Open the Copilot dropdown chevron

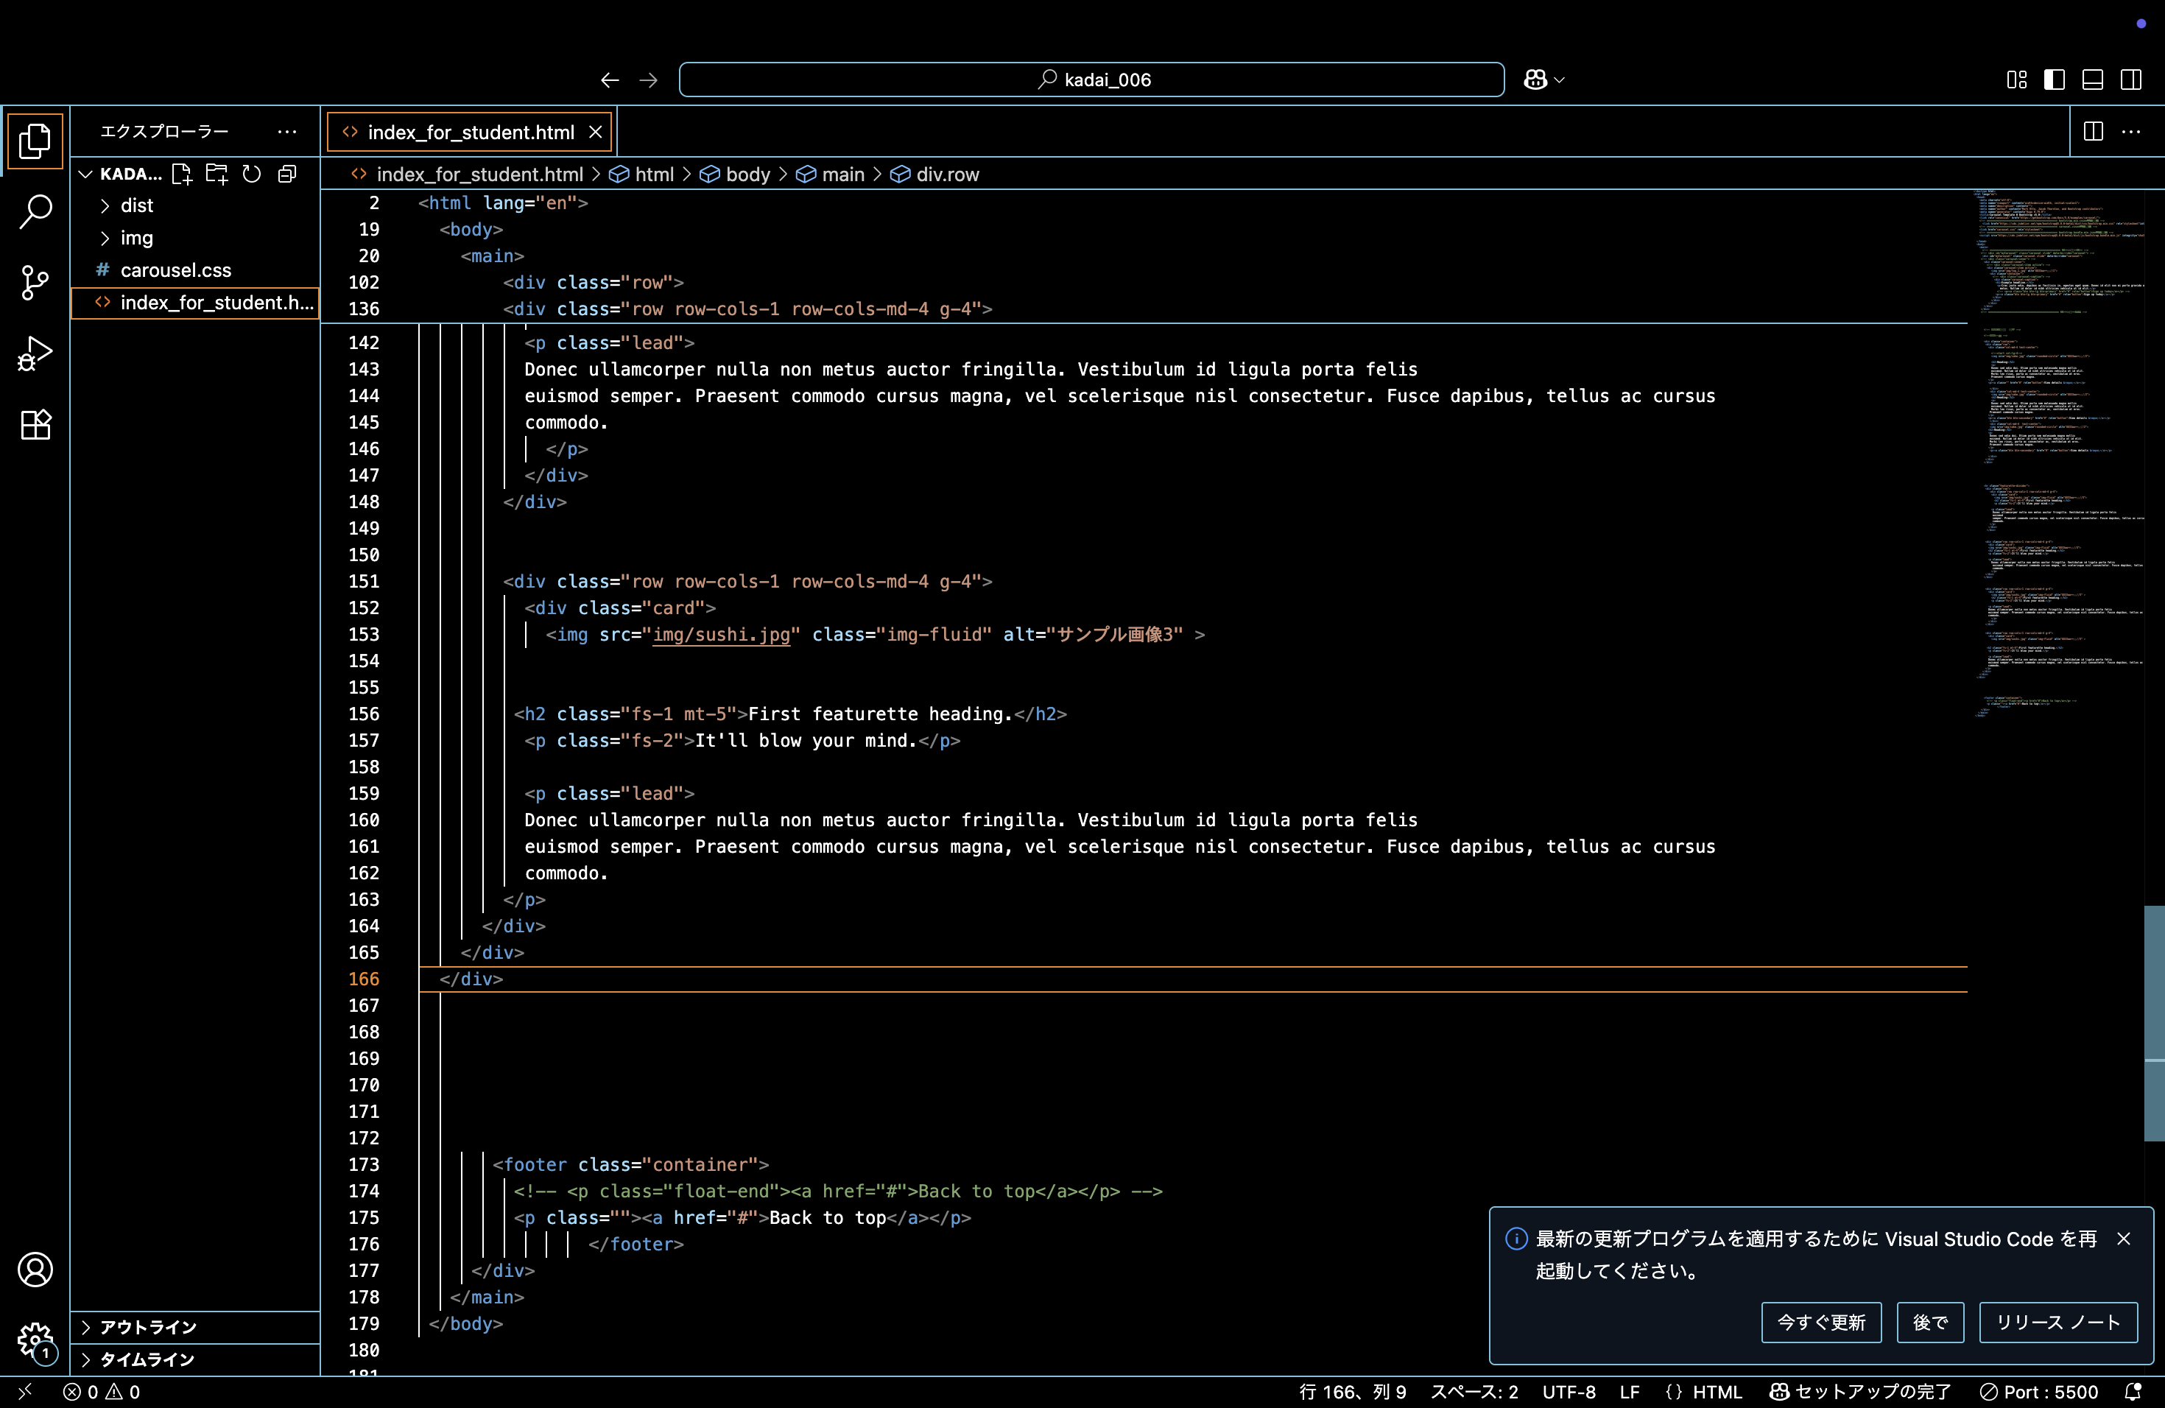pyautogui.click(x=1559, y=80)
